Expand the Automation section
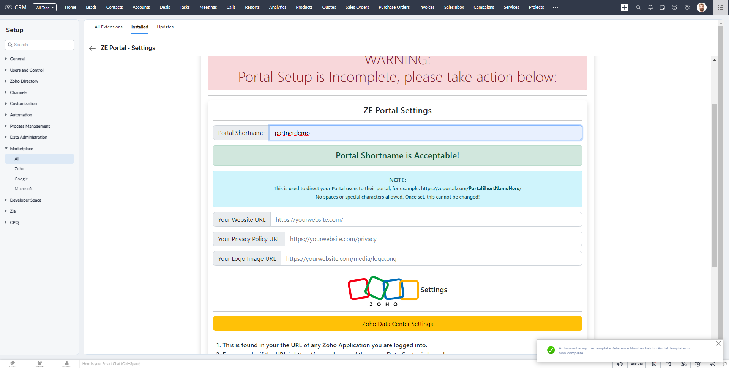The image size is (729, 368). point(21,115)
